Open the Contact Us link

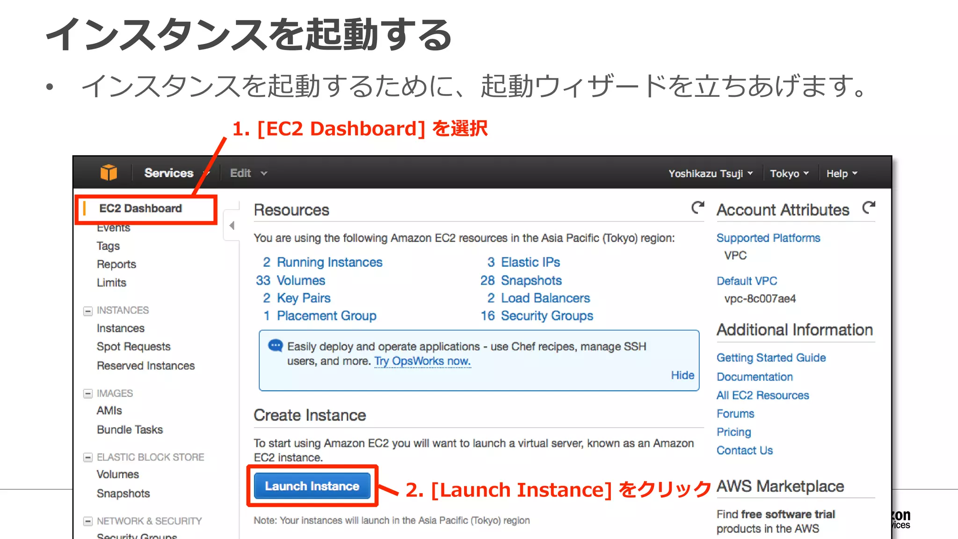click(744, 450)
